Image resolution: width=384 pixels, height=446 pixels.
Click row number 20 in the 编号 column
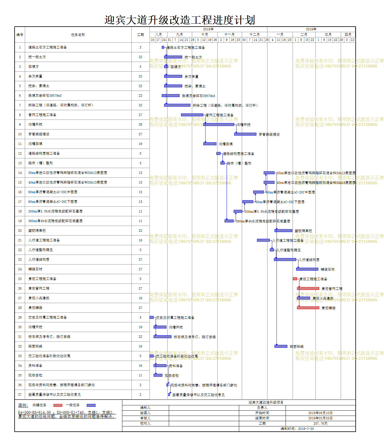(20, 231)
